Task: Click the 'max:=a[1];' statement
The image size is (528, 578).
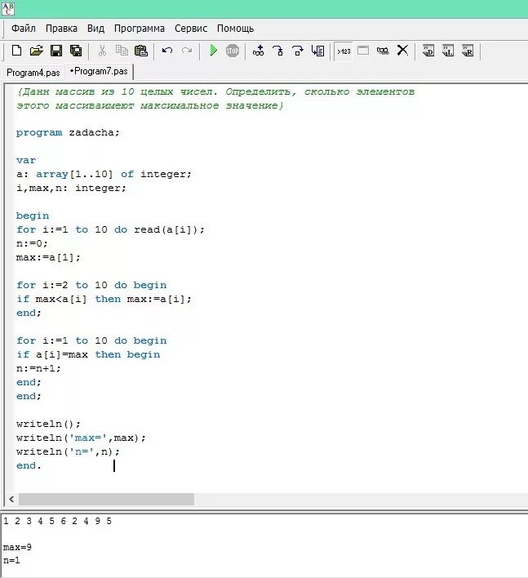Action: coord(48,257)
